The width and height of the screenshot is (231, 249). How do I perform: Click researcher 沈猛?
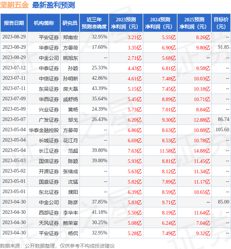tap(73, 182)
